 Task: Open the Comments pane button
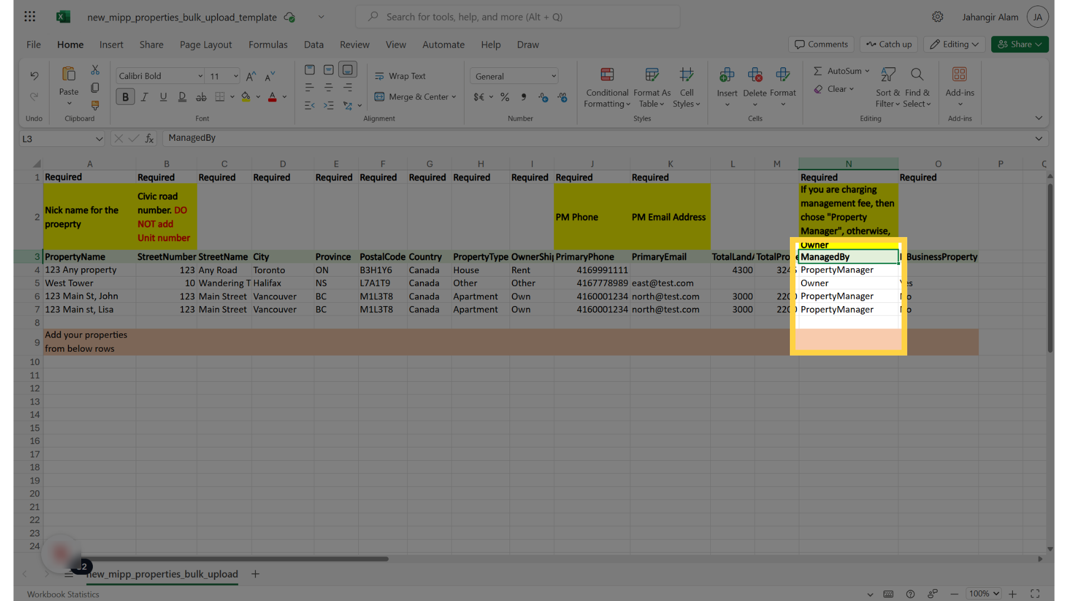pyautogui.click(x=821, y=45)
